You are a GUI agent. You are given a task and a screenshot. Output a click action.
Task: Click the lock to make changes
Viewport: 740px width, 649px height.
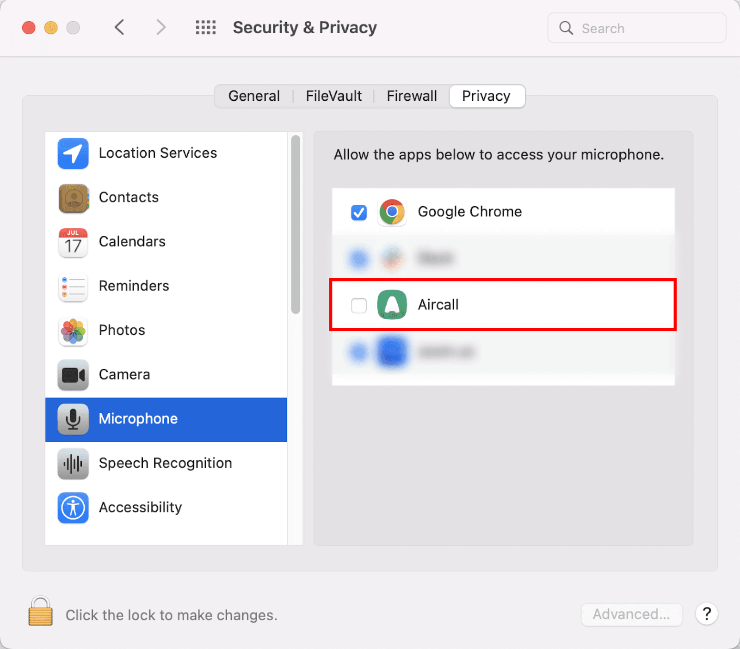click(40, 615)
